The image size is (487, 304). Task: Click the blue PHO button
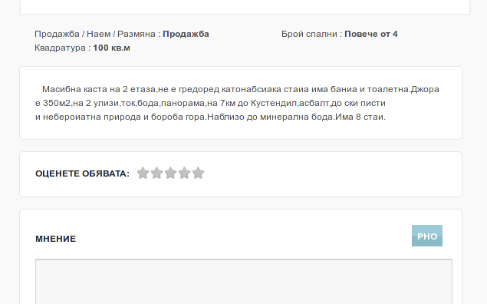click(x=427, y=236)
